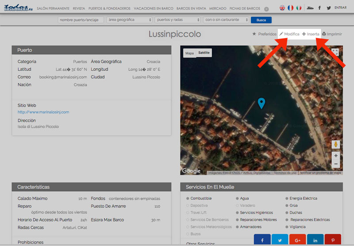
Task: Open Barcos en Venta menu
Action: (191, 8)
